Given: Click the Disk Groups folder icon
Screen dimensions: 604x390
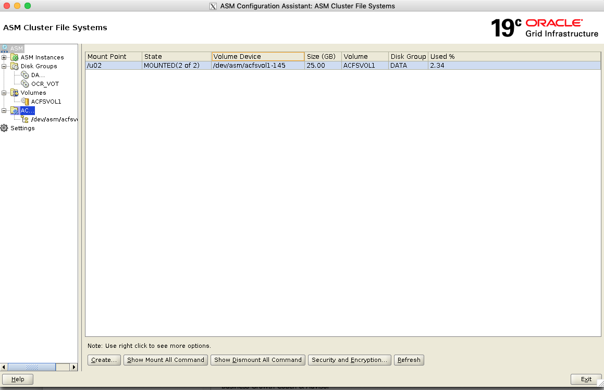Looking at the screenshot, I should (x=15, y=66).
